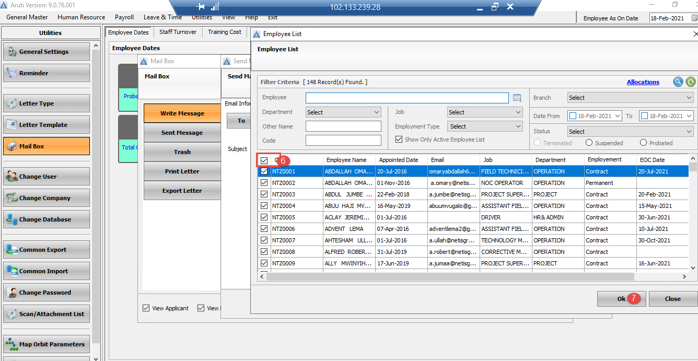Open the Payroll menu
Viewport: 698px width, 361px height.
click(124, 17)
